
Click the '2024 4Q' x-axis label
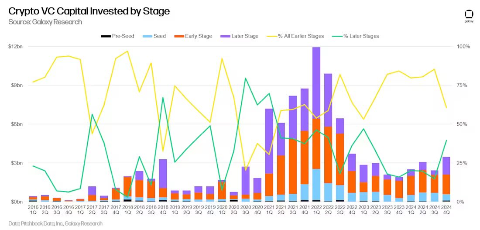(446, 211)
